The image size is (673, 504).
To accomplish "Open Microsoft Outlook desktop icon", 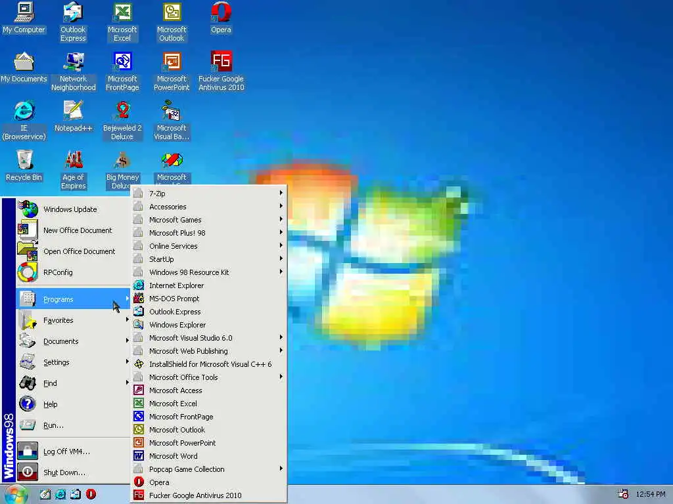I will coord(172,22).
